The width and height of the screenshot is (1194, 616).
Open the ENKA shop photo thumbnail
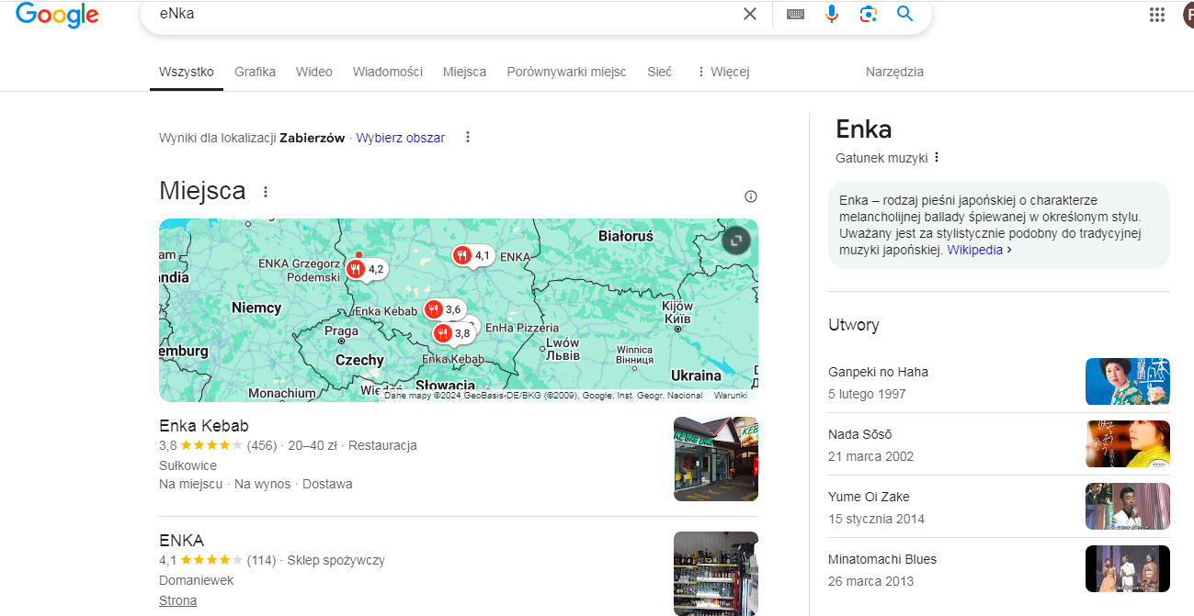(716, 574)
